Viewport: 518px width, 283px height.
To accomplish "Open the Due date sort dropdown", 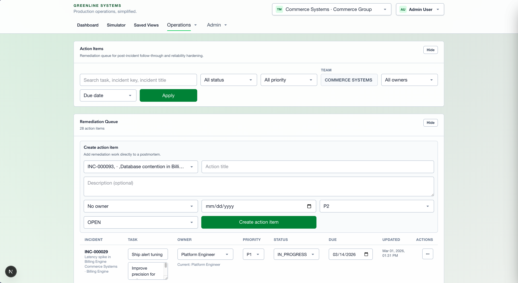I will pyautogui.click(x=108, y=95).
